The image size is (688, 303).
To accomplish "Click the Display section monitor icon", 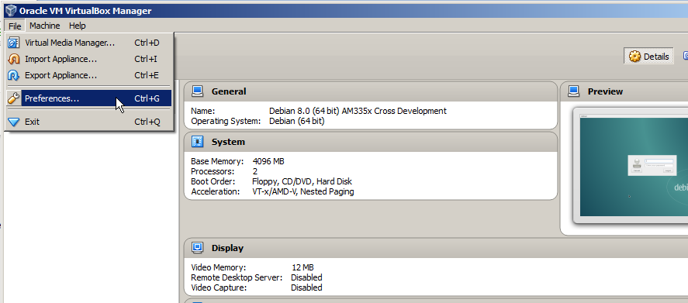I will [x=198, y=248].
